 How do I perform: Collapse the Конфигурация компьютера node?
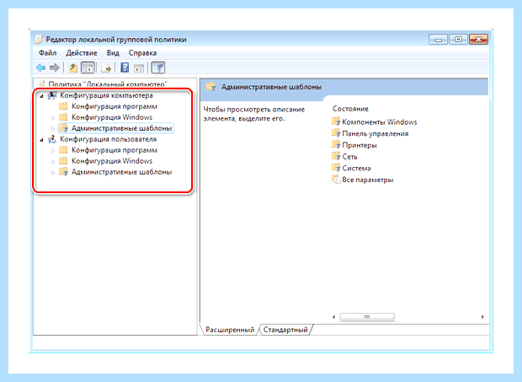click(x=41, y=96)
